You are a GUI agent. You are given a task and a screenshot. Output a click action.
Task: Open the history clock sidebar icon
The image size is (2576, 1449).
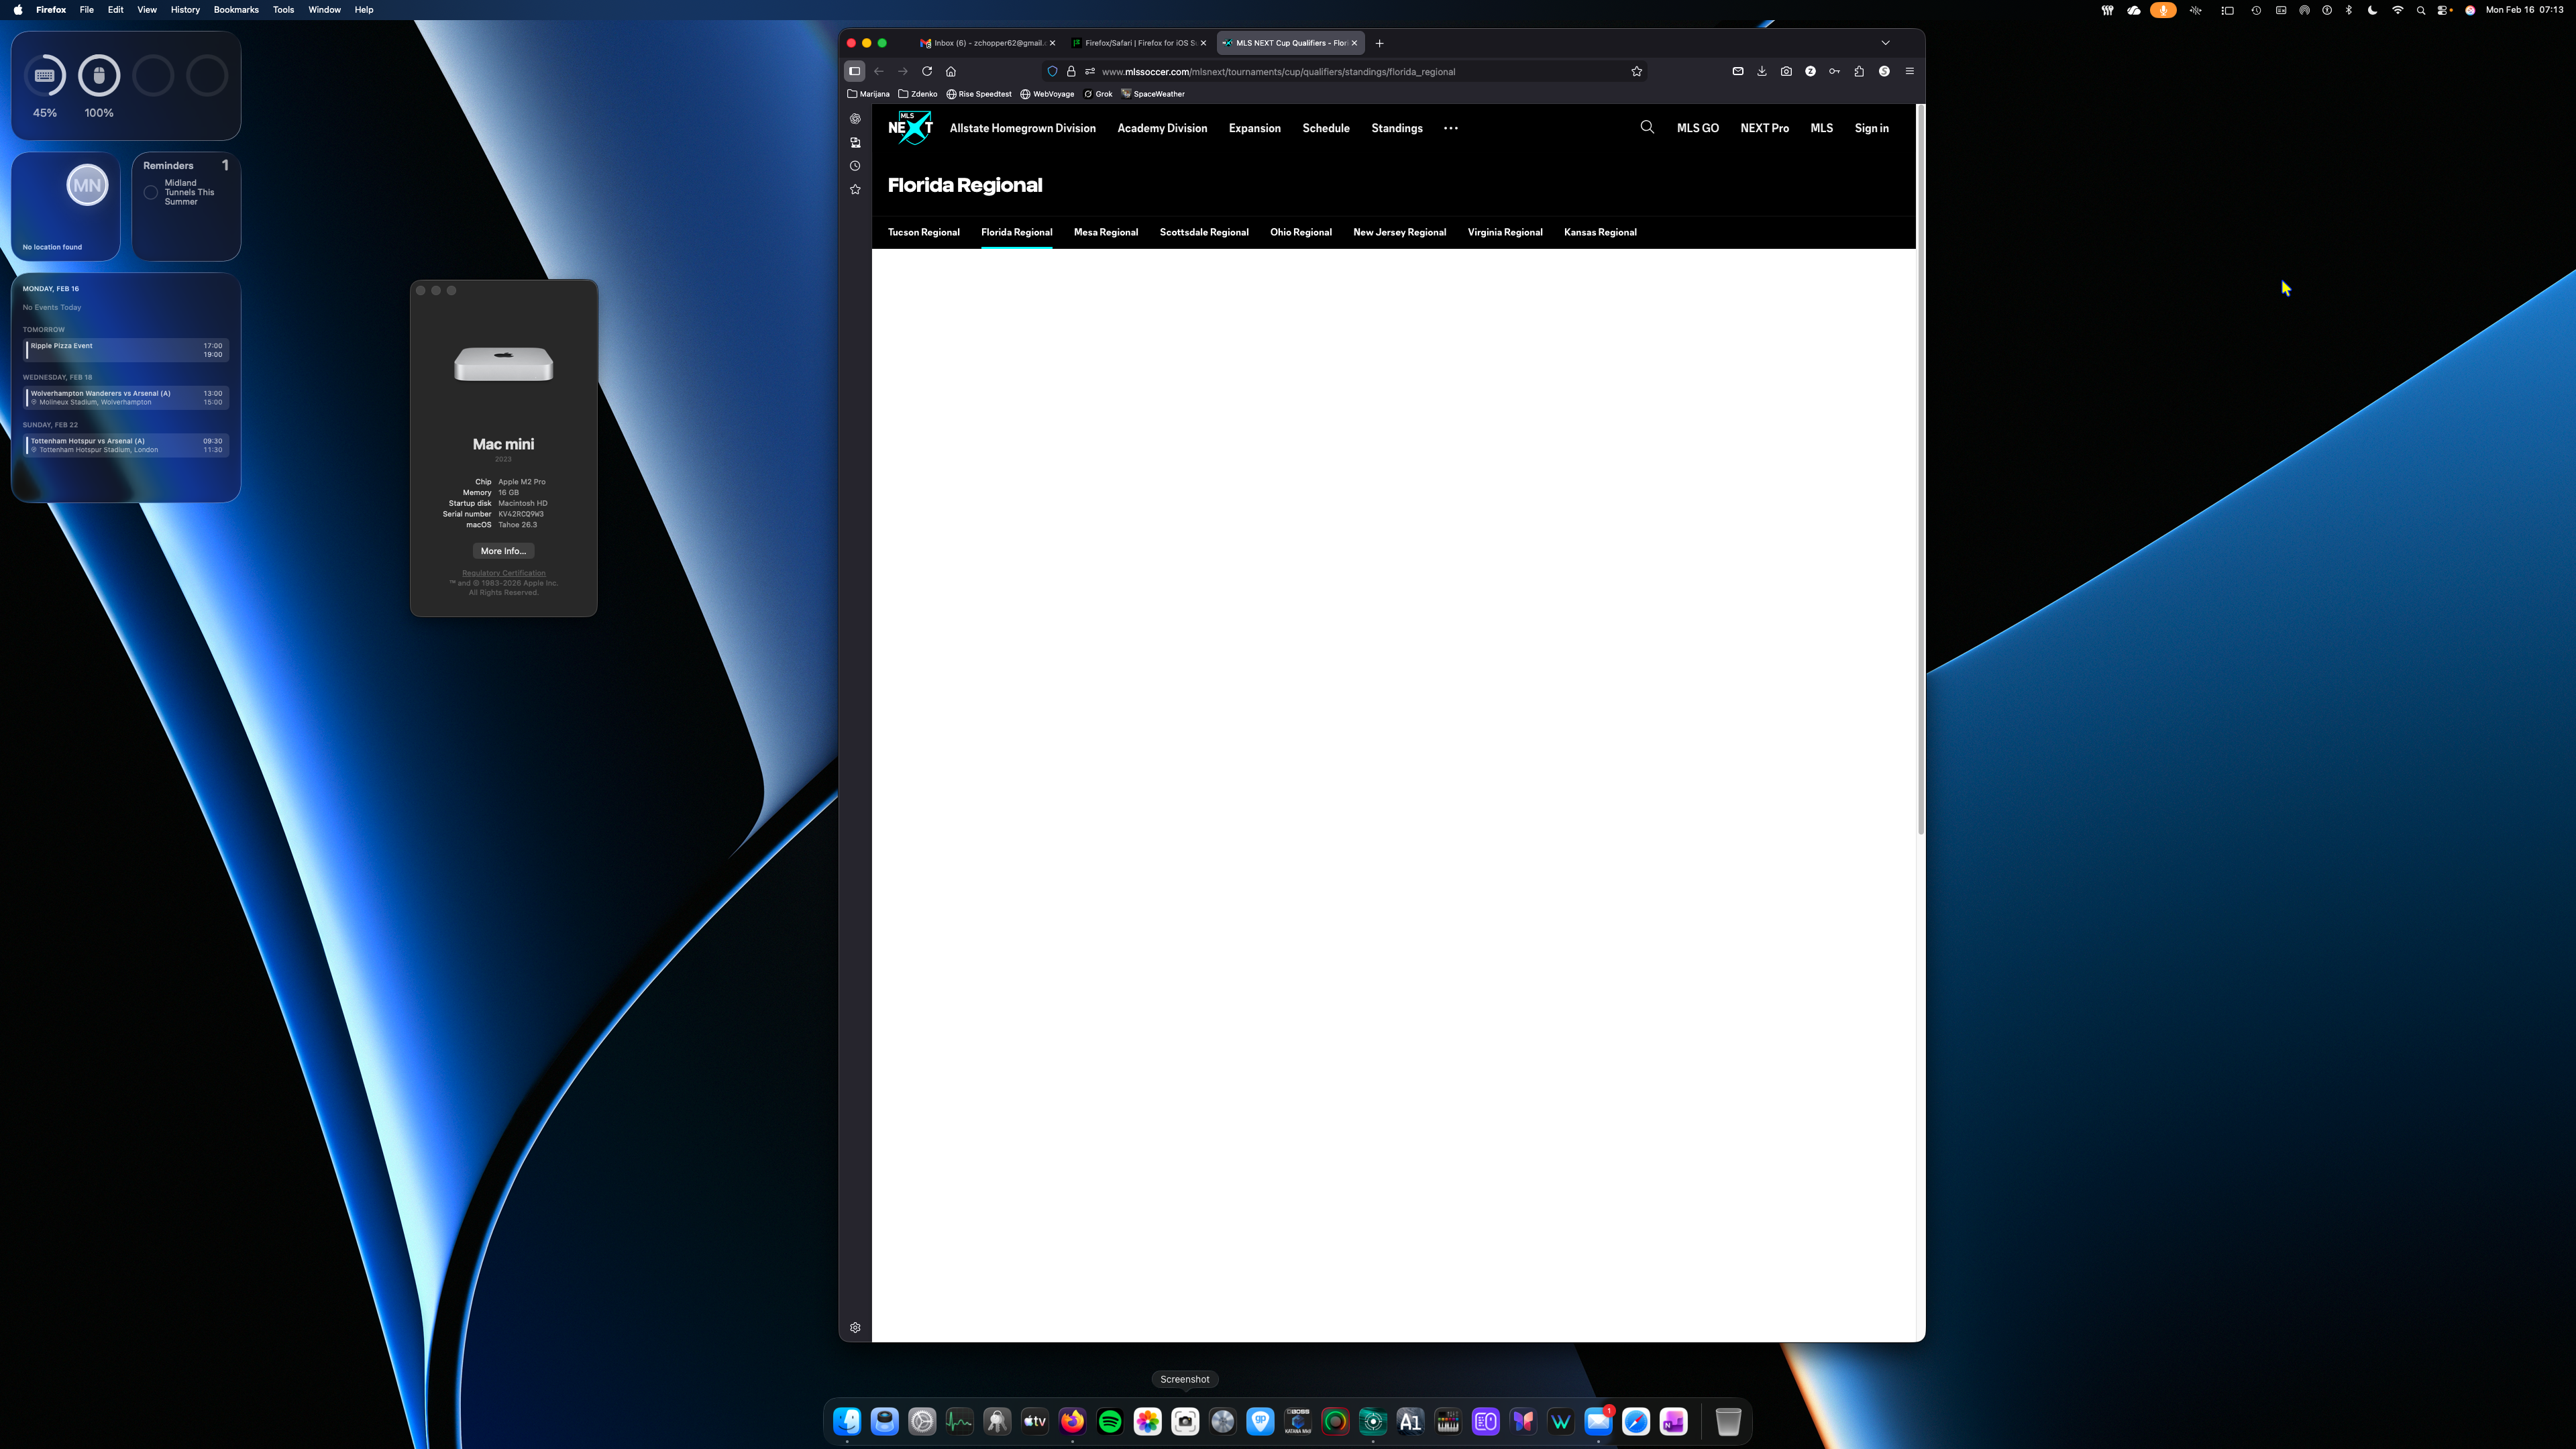[855, 166]
